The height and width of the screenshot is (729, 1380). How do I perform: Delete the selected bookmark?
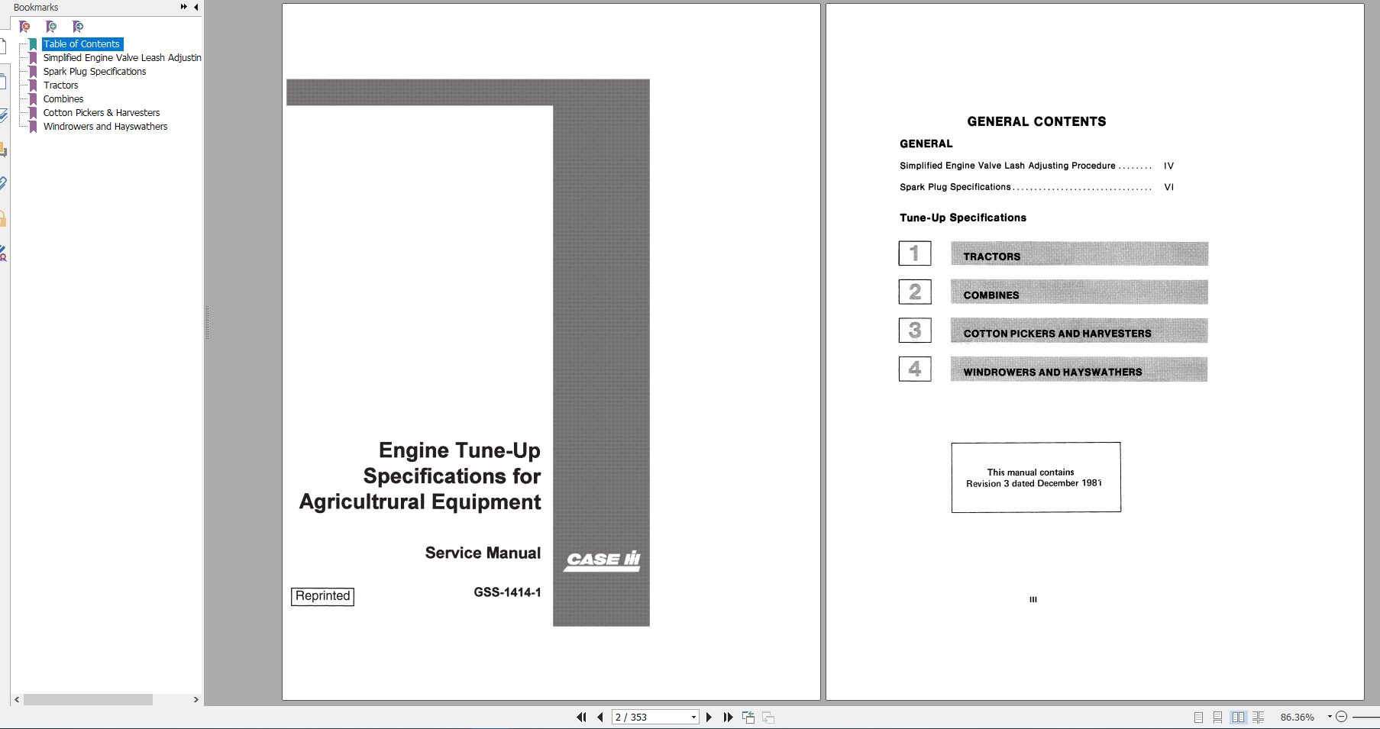click(25, 26)
